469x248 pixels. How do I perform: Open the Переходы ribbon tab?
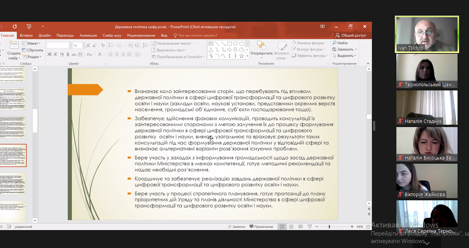point(65,35)
